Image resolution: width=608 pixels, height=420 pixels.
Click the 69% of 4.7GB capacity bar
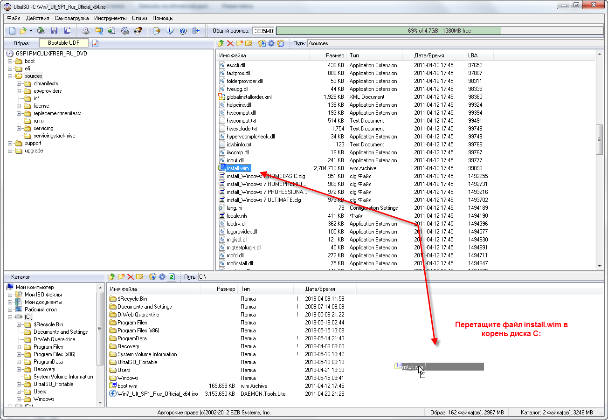tap(440, 31)
